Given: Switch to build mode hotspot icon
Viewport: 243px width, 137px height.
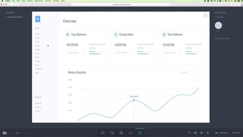Looking at the screenshot, I should point(112,133).
